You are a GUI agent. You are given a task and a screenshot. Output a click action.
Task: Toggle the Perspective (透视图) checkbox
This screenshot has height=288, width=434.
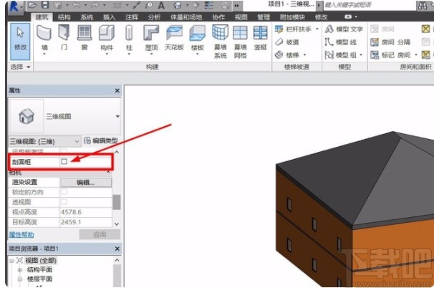pyautogui.click(x=64, y=202)
